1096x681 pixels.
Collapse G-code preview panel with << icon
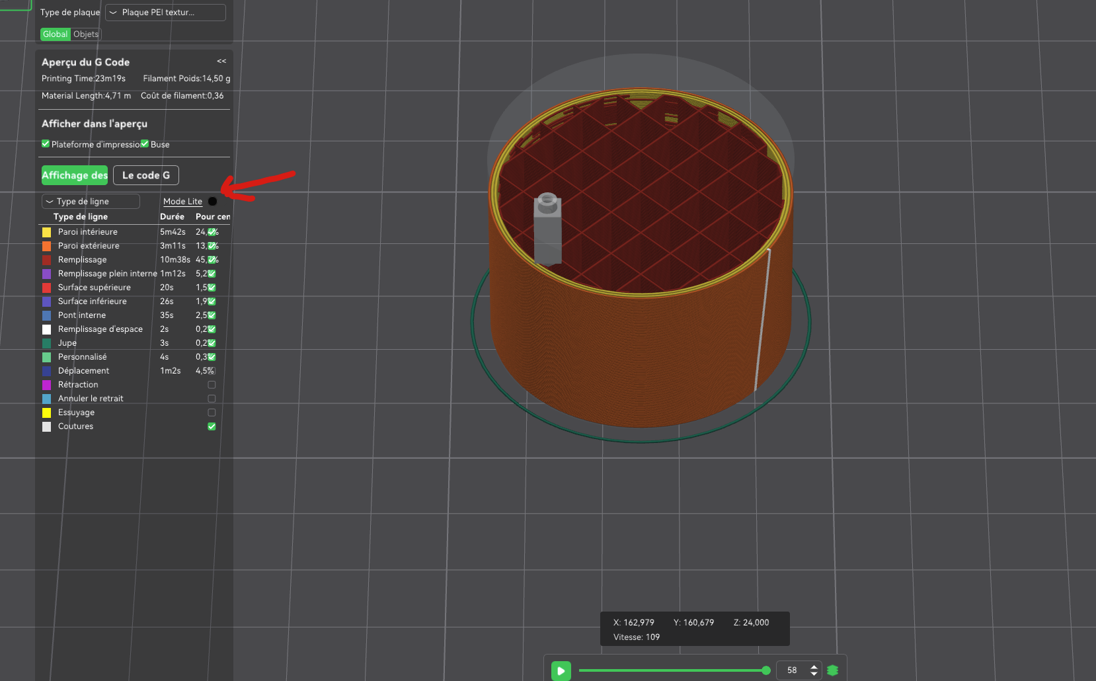(221, 61)
